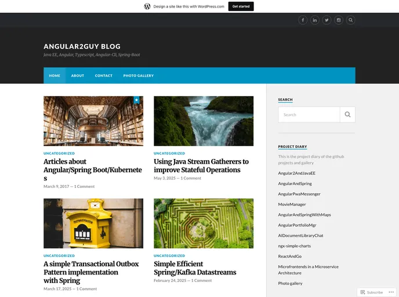Open Articles about Angular/Spring Boot/Kubernetes post
Image resolution: width=399 pixels, height=297 pixels.
pyautogui.click(x=93, y=170)
